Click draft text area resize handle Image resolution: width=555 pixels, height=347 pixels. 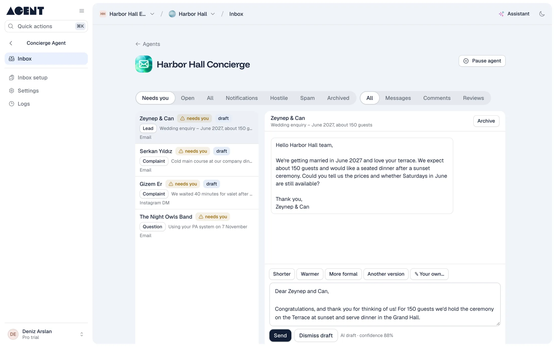coord(498,324)
